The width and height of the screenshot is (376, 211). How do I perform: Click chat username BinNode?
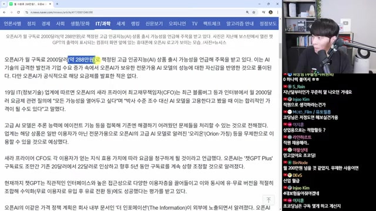pyautogui.click(x=300, y=163)
